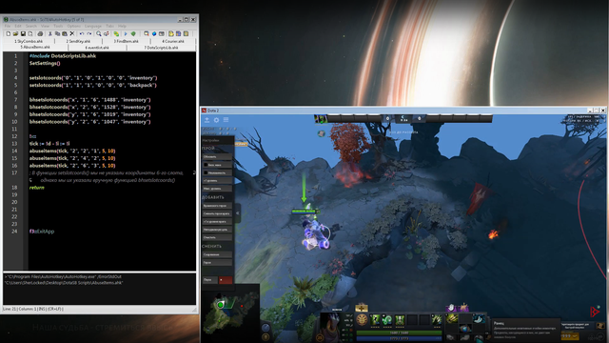Image resolution: width=609 pixels, height=343 pixels.
Task: Select the first ability icon in HUD
Action: pos(376,320)
